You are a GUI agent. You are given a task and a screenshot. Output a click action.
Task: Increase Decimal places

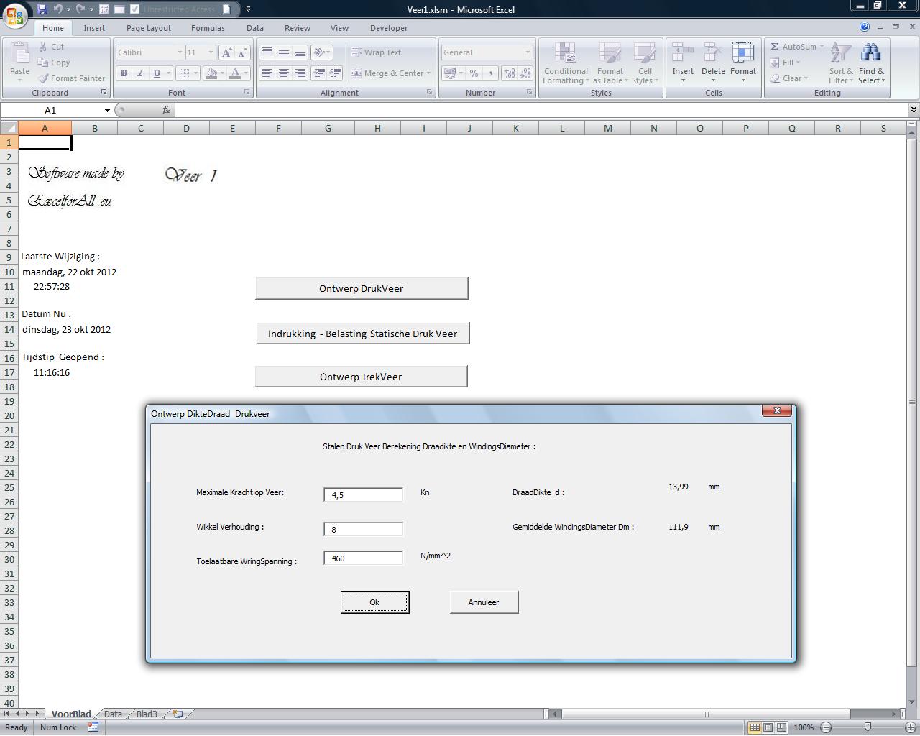[x=509, y=73]
